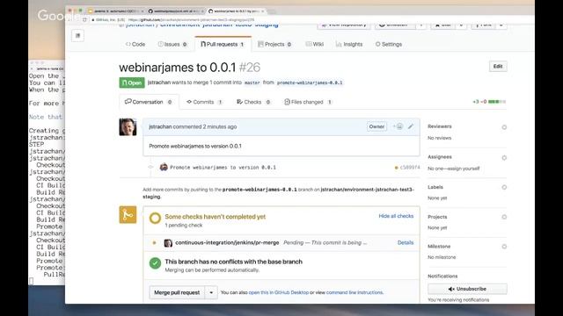Click the pending status dot next to commit hash
The height and width of the screenshot is (316, 563).
point(397,168)
